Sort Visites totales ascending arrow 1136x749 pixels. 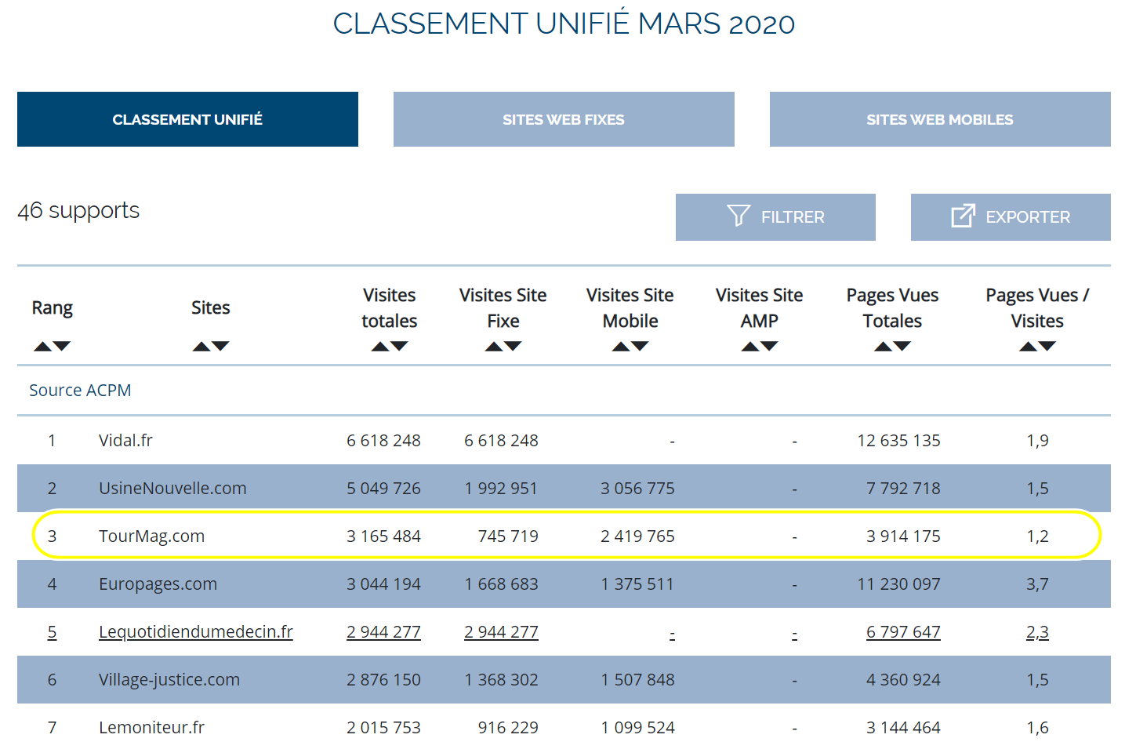coord(380,347)
